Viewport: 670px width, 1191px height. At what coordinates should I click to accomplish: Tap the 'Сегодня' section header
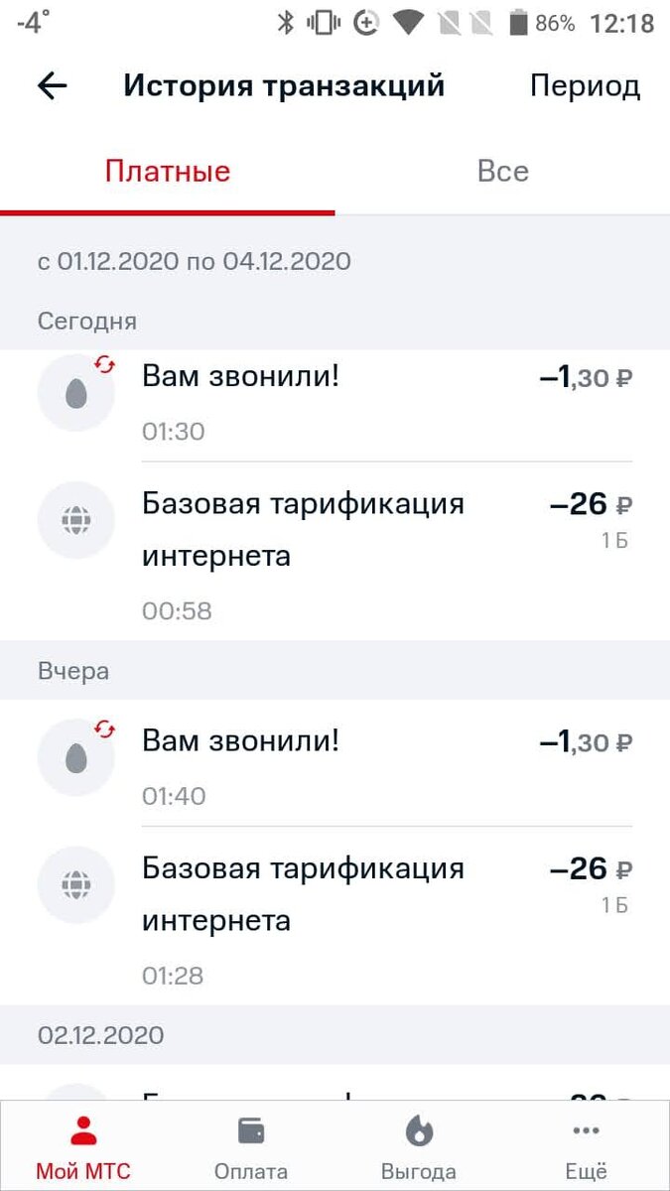click(x=86, y=321)
